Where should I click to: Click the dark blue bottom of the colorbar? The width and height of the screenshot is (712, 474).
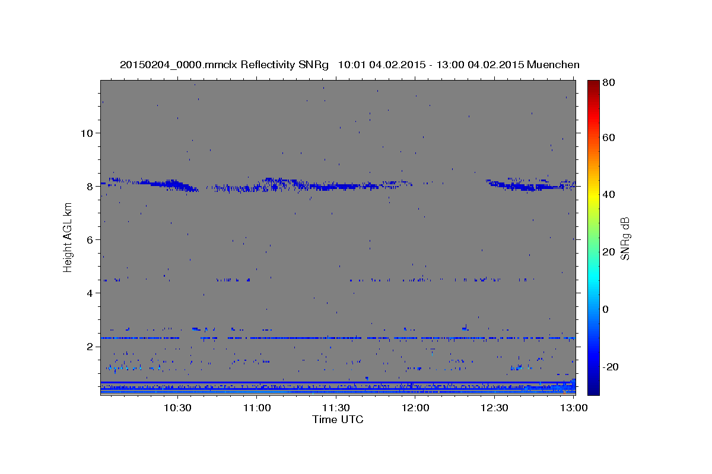pyautogui.click(x=593, y=388)
